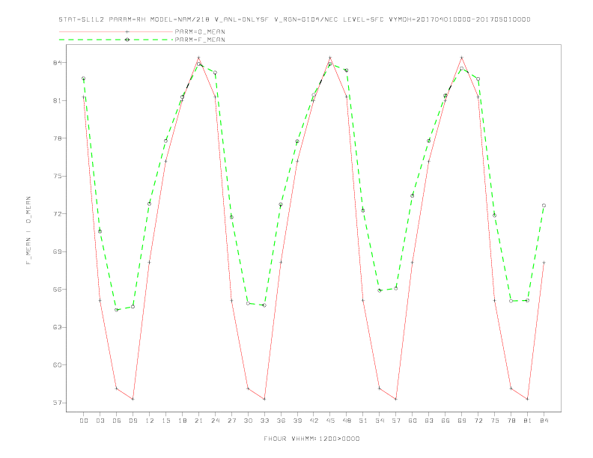This screenshot has height=458, width=593.
Task: Click y-axis tick label 81
Action: 57,100
